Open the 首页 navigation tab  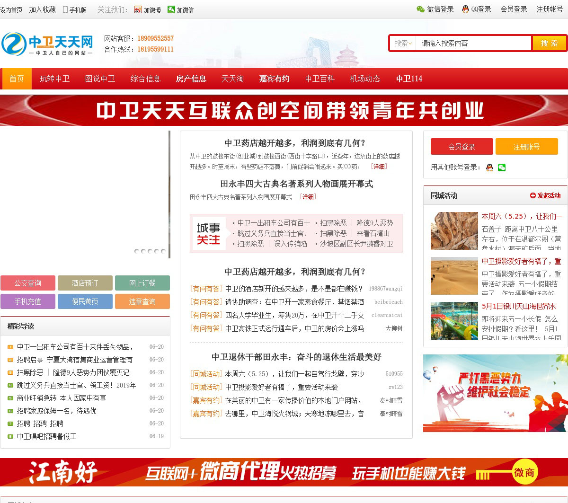click(17, 79)
